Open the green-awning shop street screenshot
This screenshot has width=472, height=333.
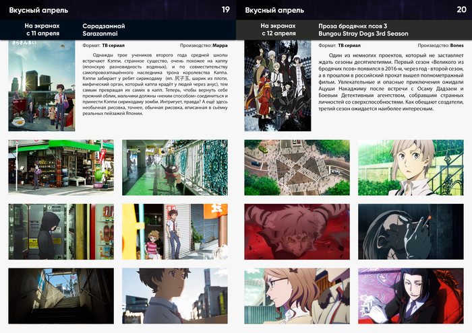click(x=61, y=168)
